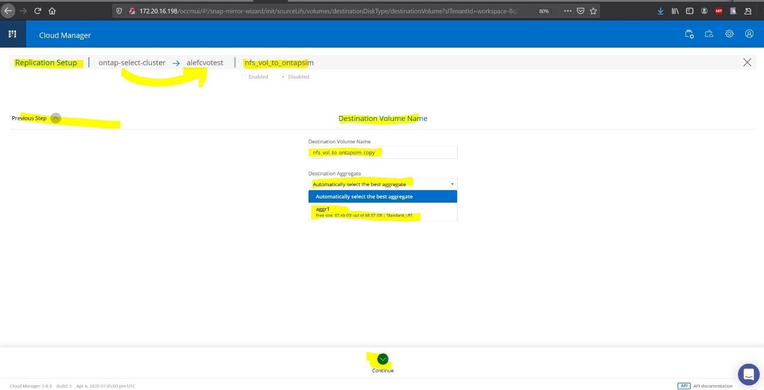Click the Firefox account icon in toolbar
764x390 pixels.
[x=704, y=11]
